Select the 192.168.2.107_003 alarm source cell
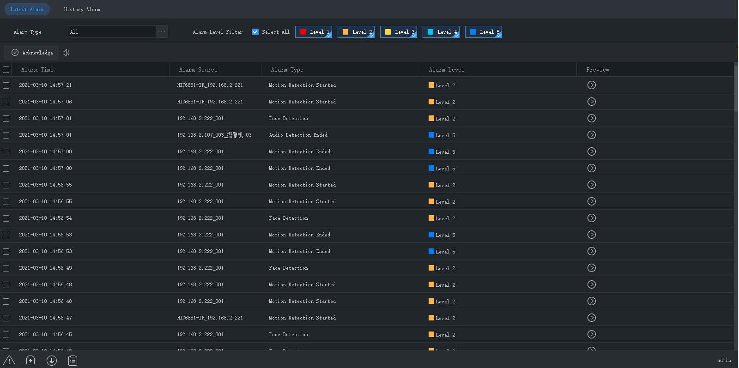Image resolution: width=739 pixels, height=368 pixels. point(214,135)
